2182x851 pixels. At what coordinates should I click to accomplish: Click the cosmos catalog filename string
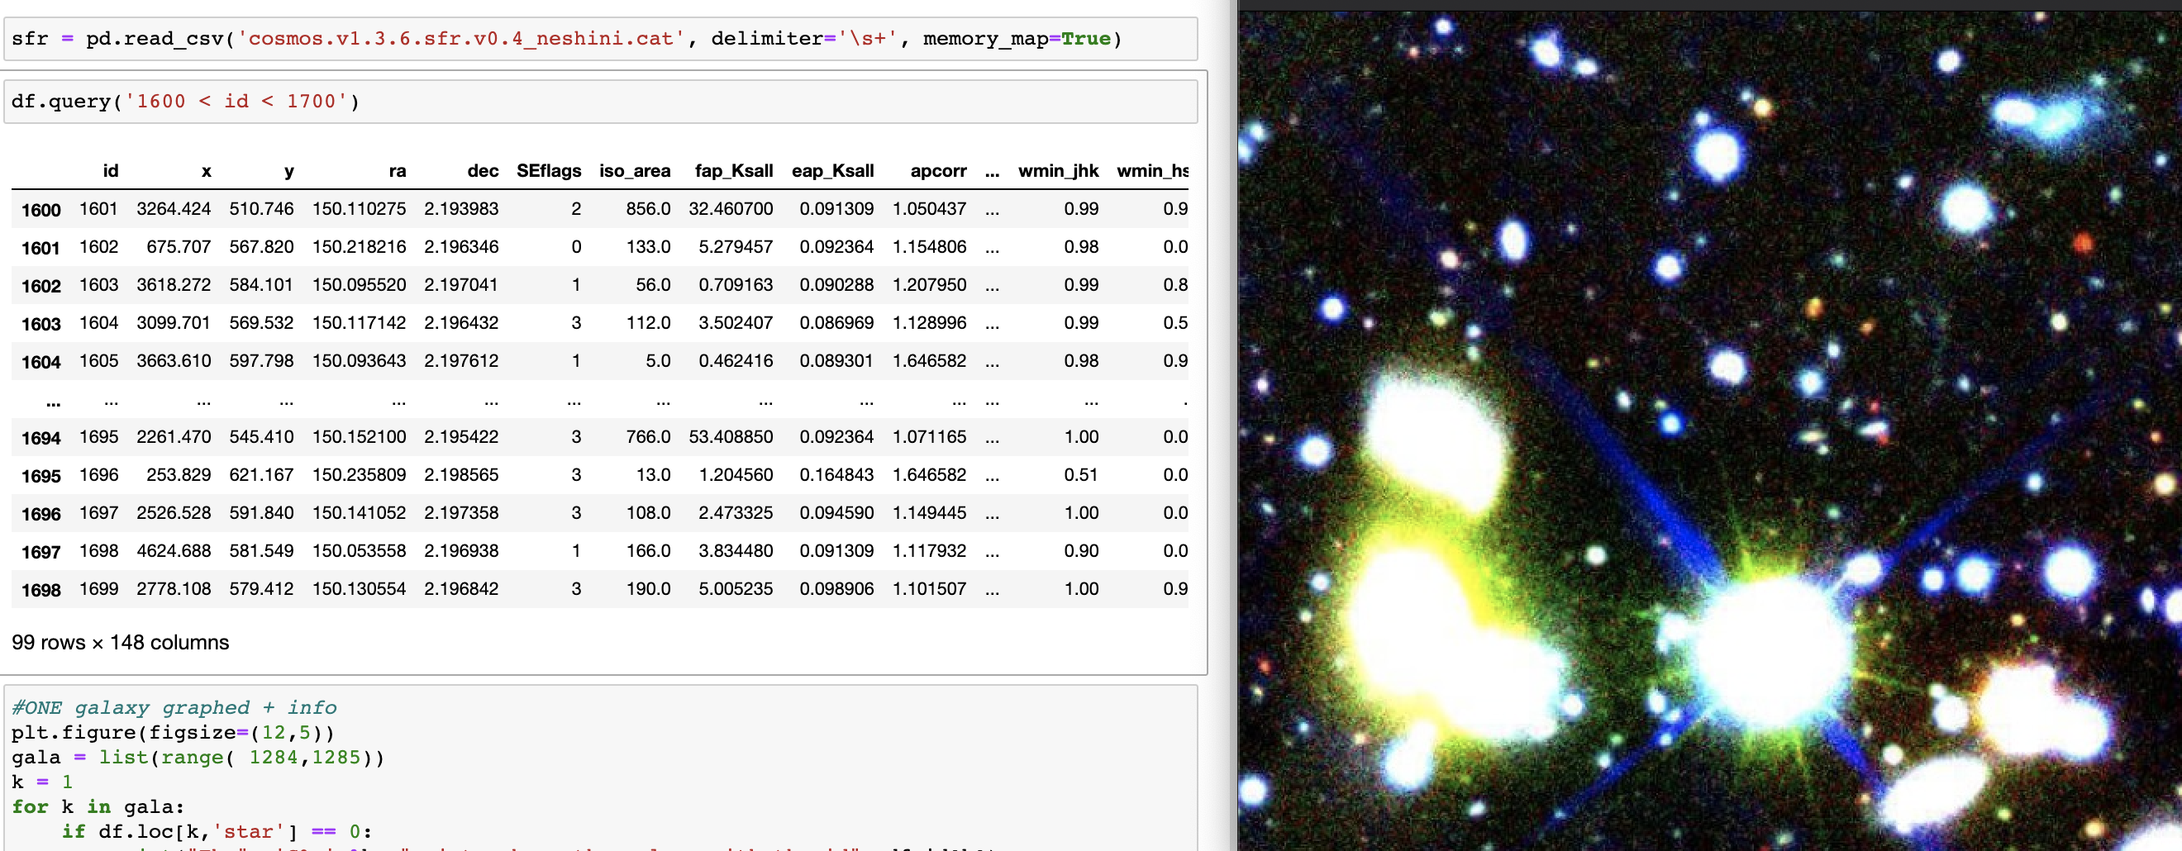pos(461,39)
